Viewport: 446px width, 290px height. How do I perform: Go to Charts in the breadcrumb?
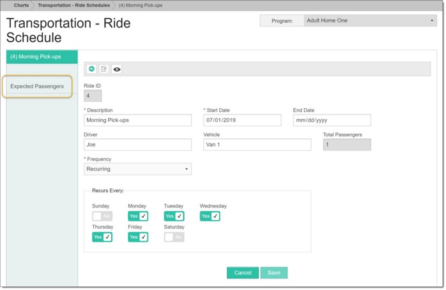coord(21,5)
